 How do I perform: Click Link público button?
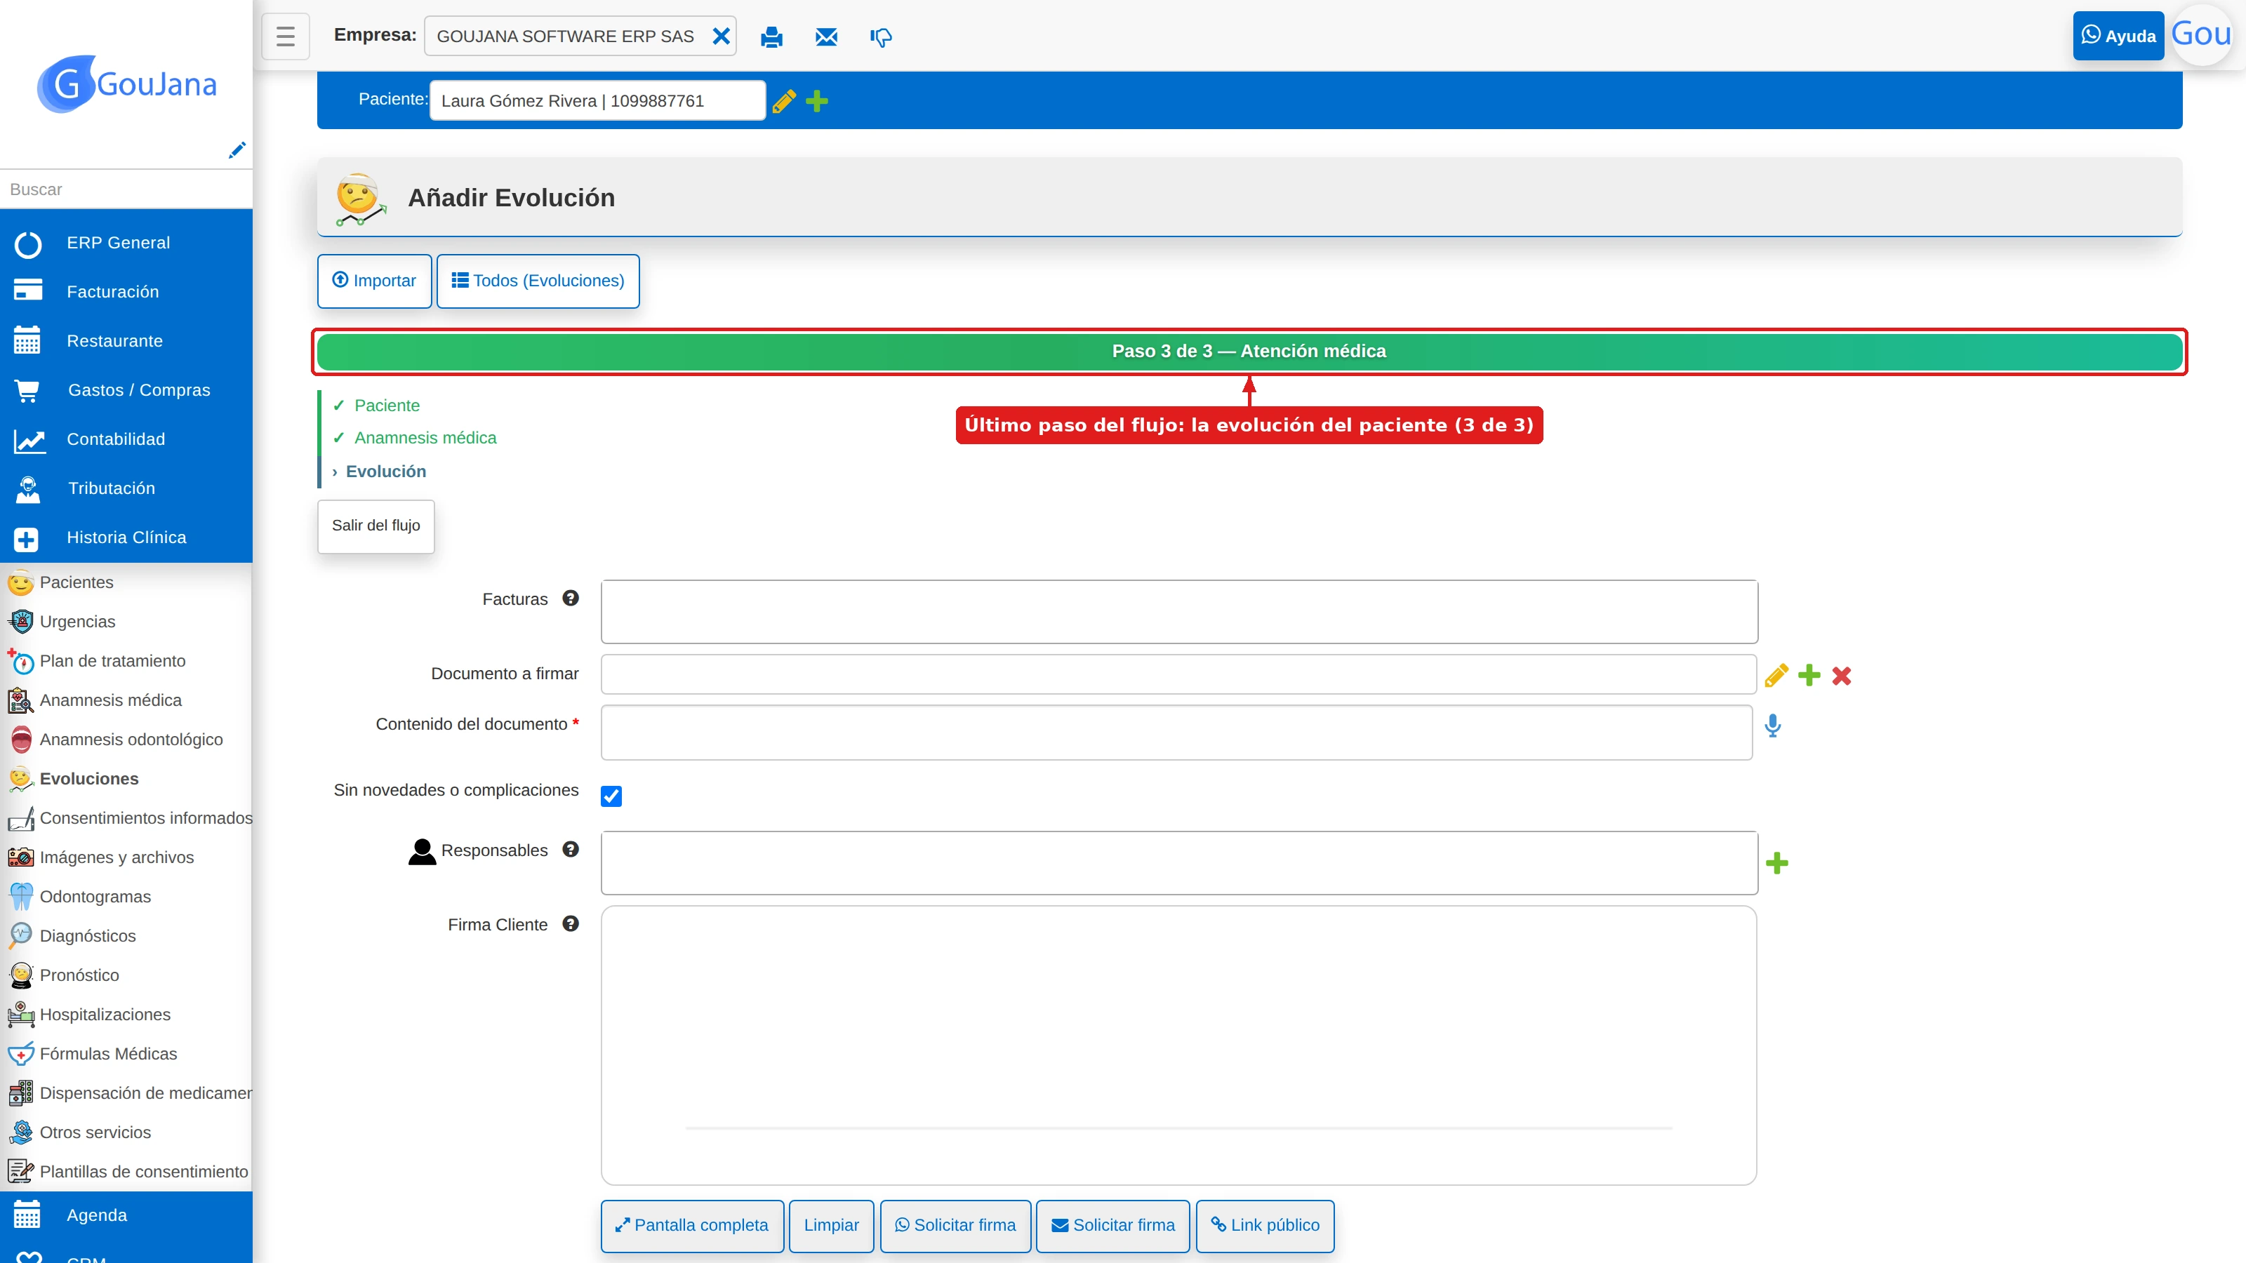tap(1265, 1226)
